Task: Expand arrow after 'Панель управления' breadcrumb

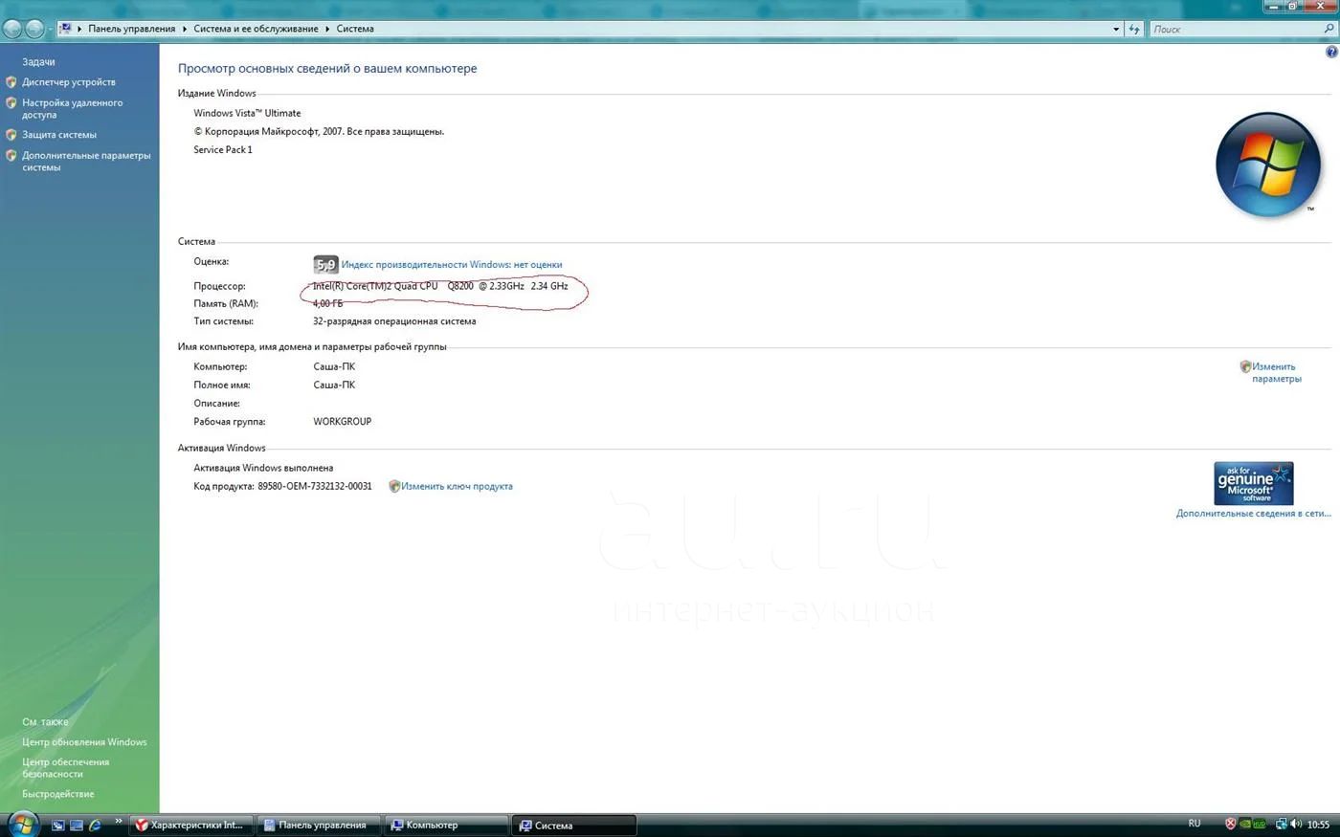Action: pyautogui.click(x=185, y=29)
